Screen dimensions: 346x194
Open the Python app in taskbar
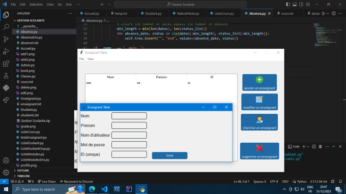141,189
